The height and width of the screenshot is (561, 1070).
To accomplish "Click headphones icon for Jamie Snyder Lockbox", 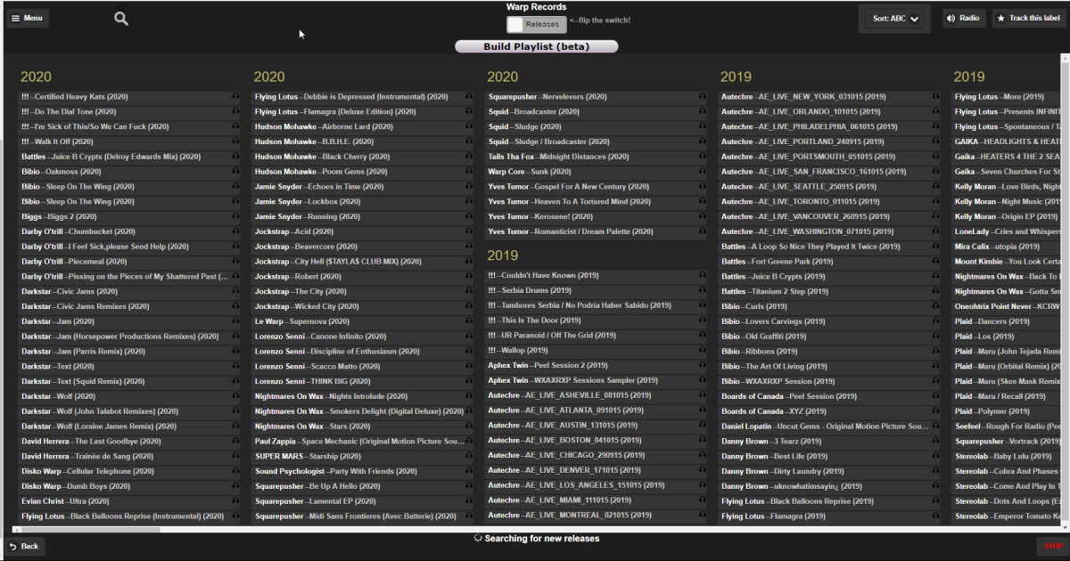I will (469, 201).
